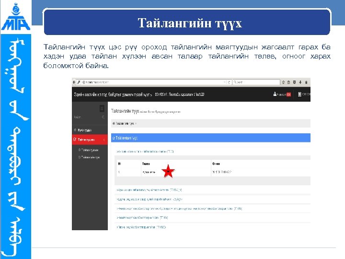
Task: Click the page heading Тайлангийн түүх
Action: [125, 111]
